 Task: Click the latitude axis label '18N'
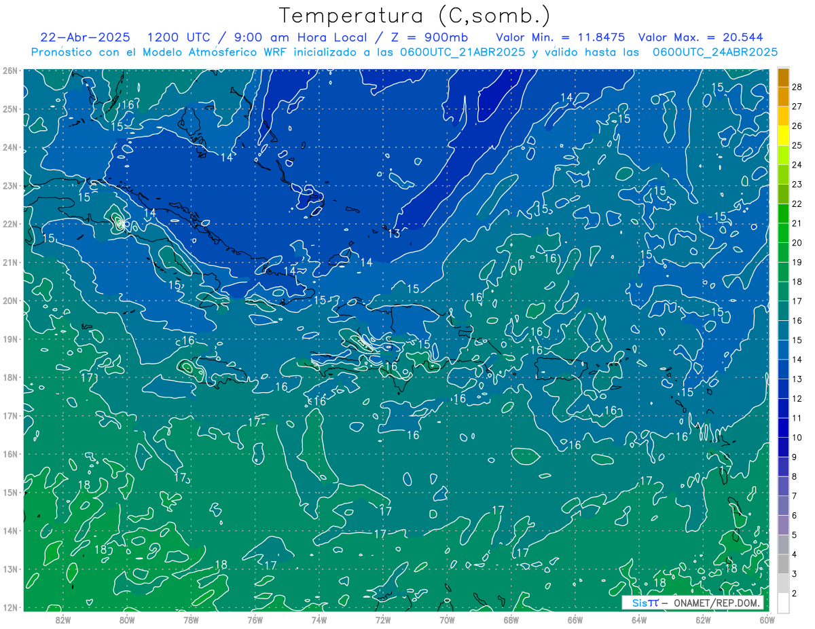point(10,377)
